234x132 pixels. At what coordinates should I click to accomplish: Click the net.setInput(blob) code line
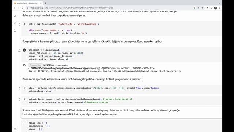40,91
